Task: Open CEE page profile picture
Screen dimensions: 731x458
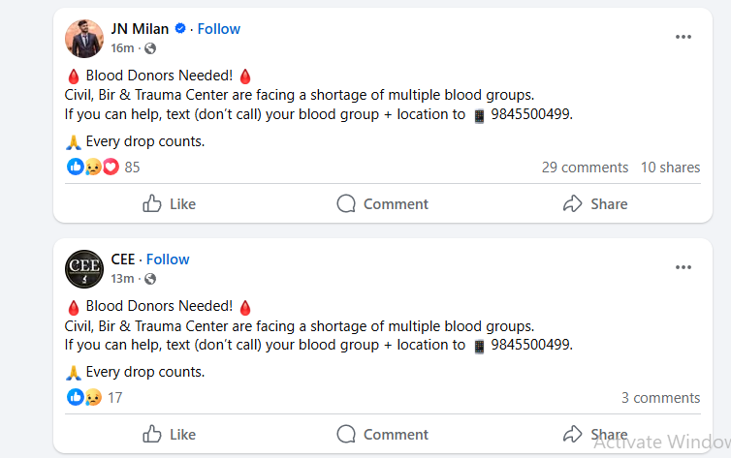Action: pyautogui.click(x=84, y=268)
